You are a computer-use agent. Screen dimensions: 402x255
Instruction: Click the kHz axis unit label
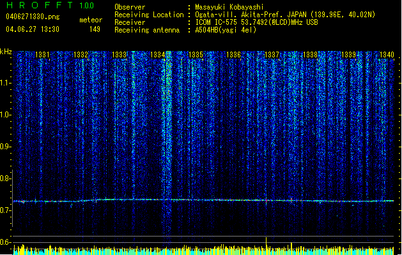coord(6,52)
